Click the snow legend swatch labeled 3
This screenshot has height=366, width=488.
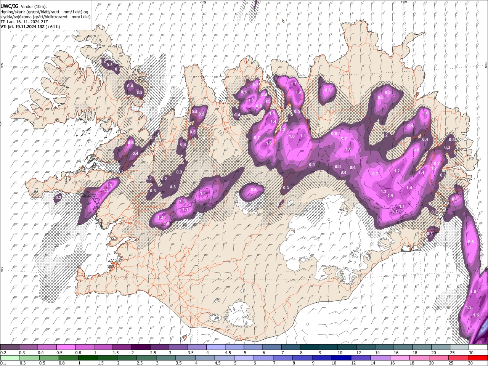point(178,347)
